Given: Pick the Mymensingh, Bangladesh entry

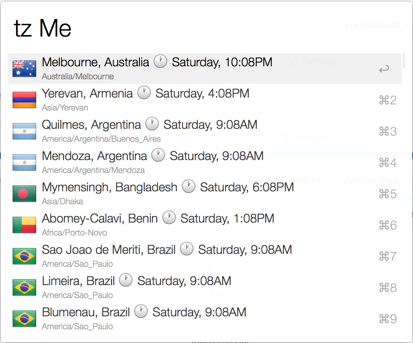Looking at the screenshot, I should tap(205, 194).
